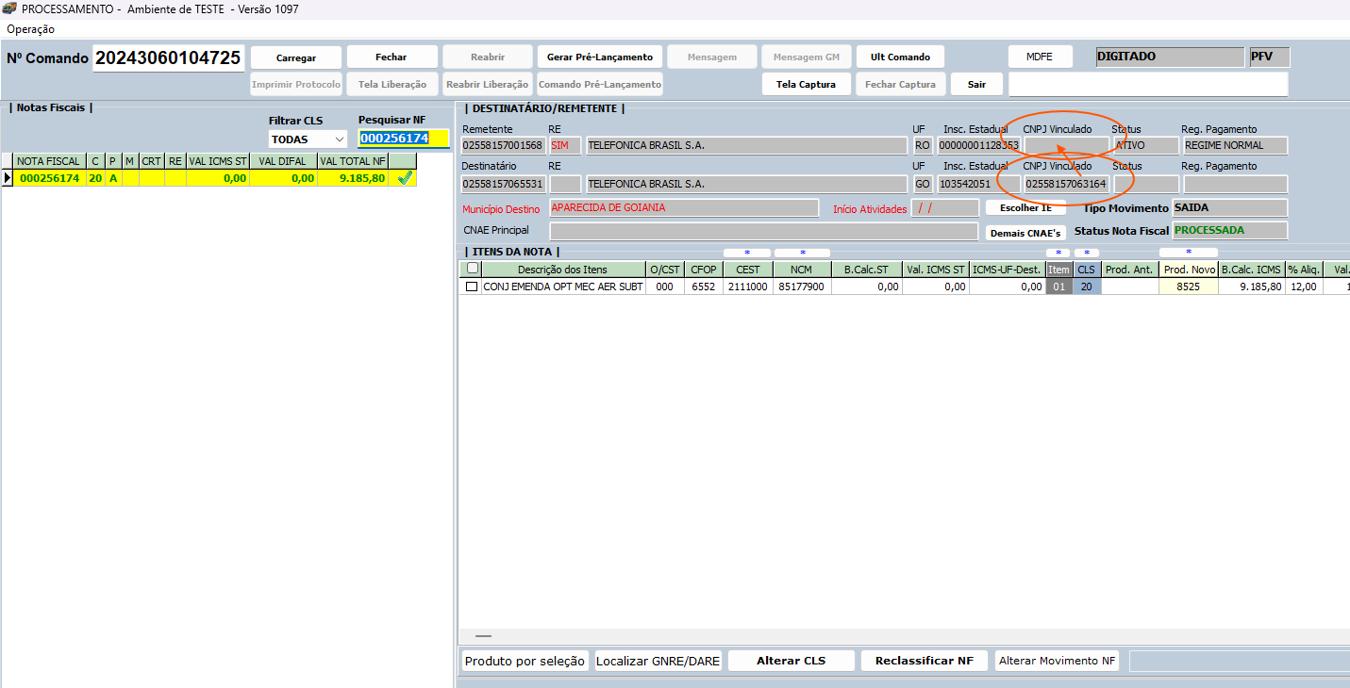The height and width of the screenshot is (688, 1350).
Task: Click the Tela Captura button
Action: pyautogui.click(x=806, y=84)
